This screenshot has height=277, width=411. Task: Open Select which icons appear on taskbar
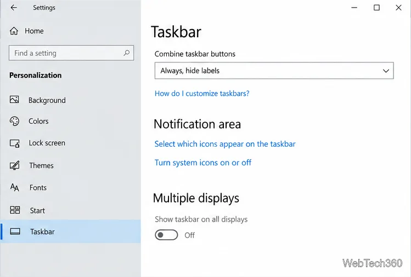[225, 144]
